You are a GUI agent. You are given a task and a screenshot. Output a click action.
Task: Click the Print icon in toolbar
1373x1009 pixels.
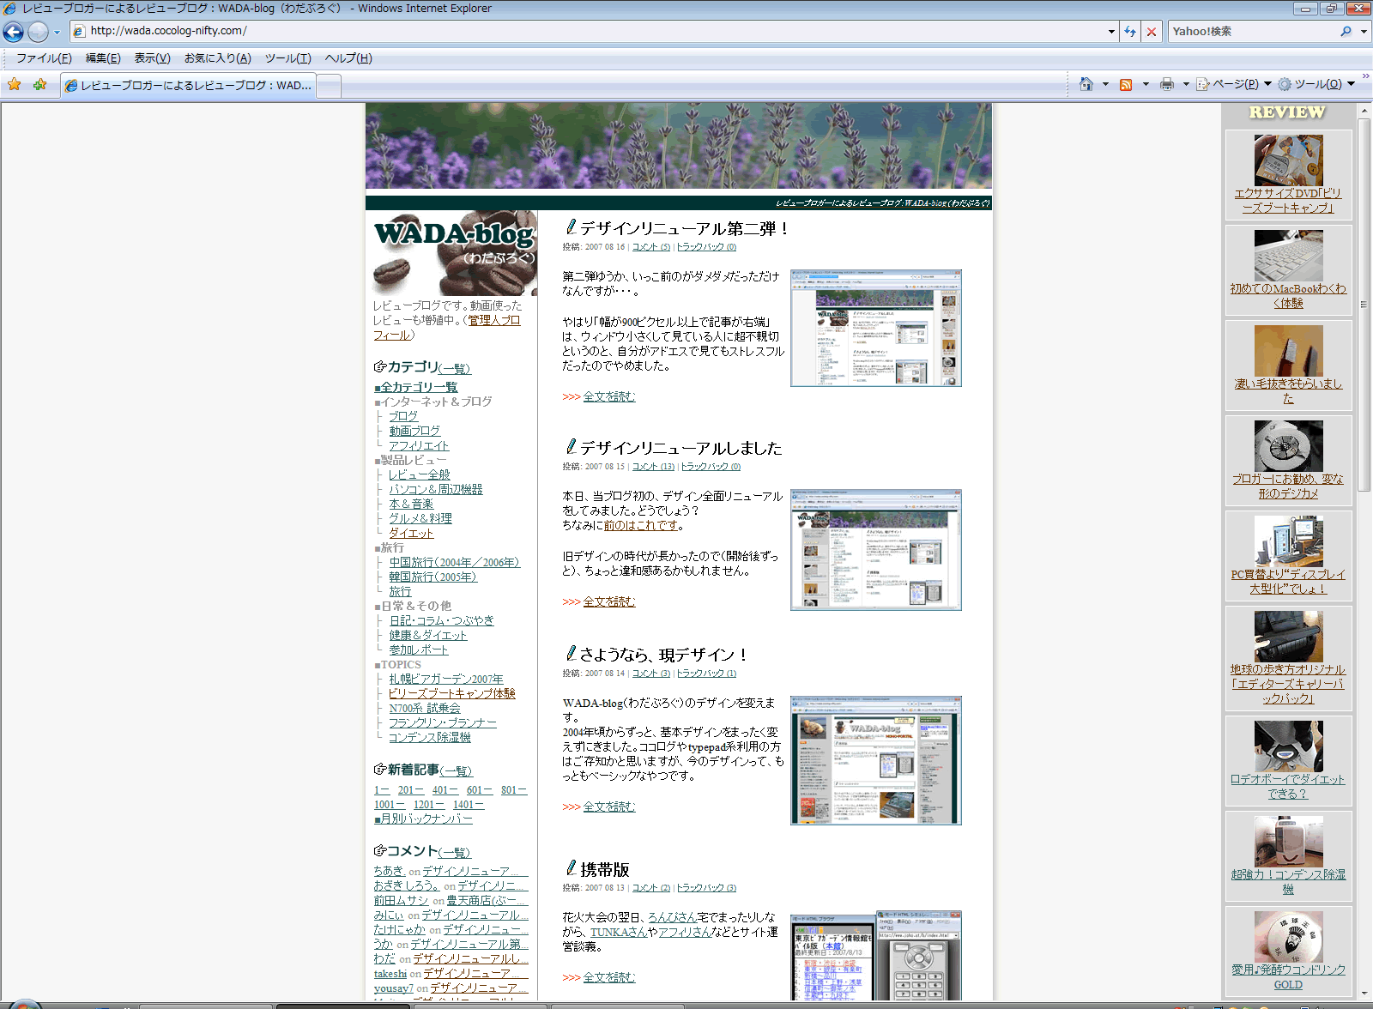point(1167,84)
